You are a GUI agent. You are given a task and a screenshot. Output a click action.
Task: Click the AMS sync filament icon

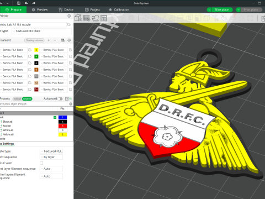pyautogui.click(x=63, y=40)
